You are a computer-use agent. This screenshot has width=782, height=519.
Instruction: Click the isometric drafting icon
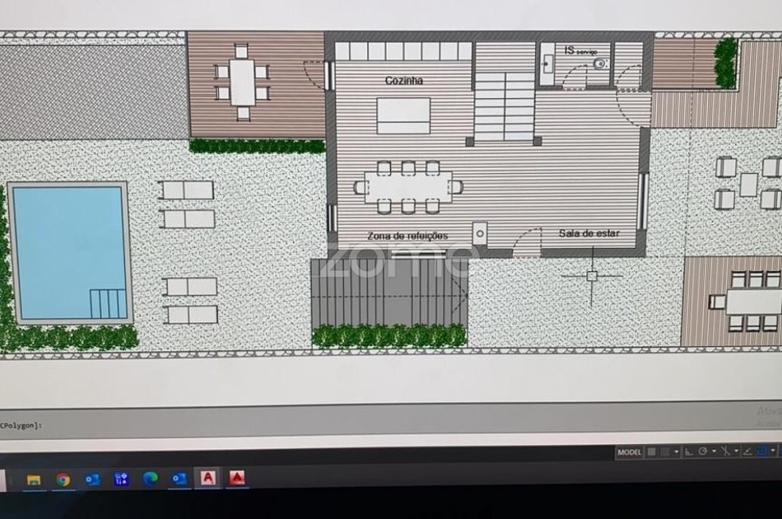coord(725,452)
